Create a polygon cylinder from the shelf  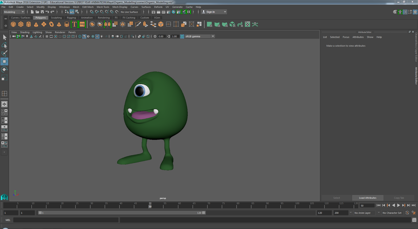tap(28, 24)
